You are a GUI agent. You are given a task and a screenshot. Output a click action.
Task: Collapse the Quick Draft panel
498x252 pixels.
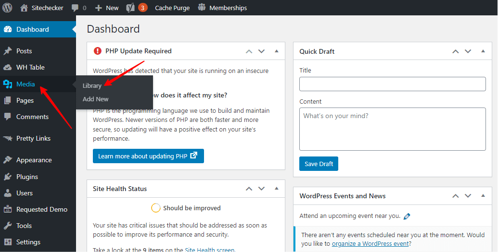(483, 51)
